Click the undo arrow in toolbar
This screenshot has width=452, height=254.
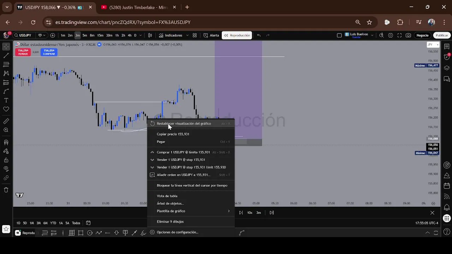[259, 35]
